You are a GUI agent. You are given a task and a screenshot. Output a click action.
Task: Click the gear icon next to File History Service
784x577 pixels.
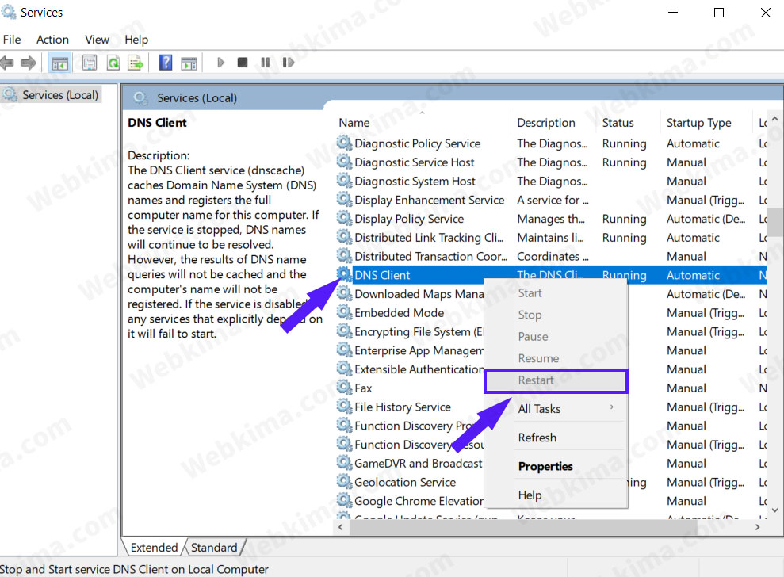[344, 407]
